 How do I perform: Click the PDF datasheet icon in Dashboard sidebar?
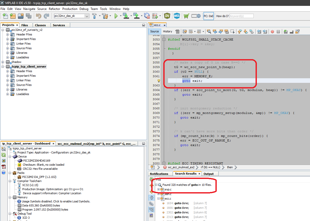pos(4,167)
